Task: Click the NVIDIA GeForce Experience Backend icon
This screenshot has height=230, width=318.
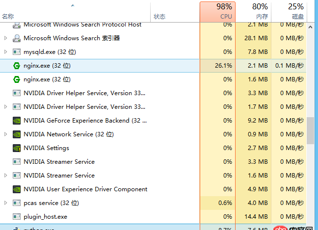Action: pyautogui.click(x=16, y=120)
